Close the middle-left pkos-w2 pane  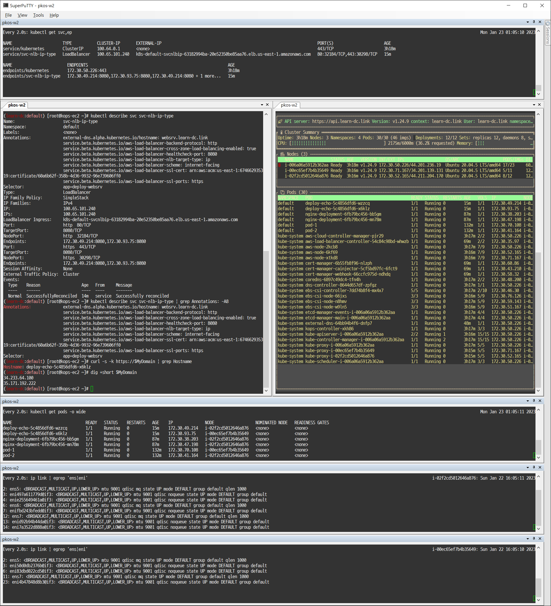click(267, 104)
